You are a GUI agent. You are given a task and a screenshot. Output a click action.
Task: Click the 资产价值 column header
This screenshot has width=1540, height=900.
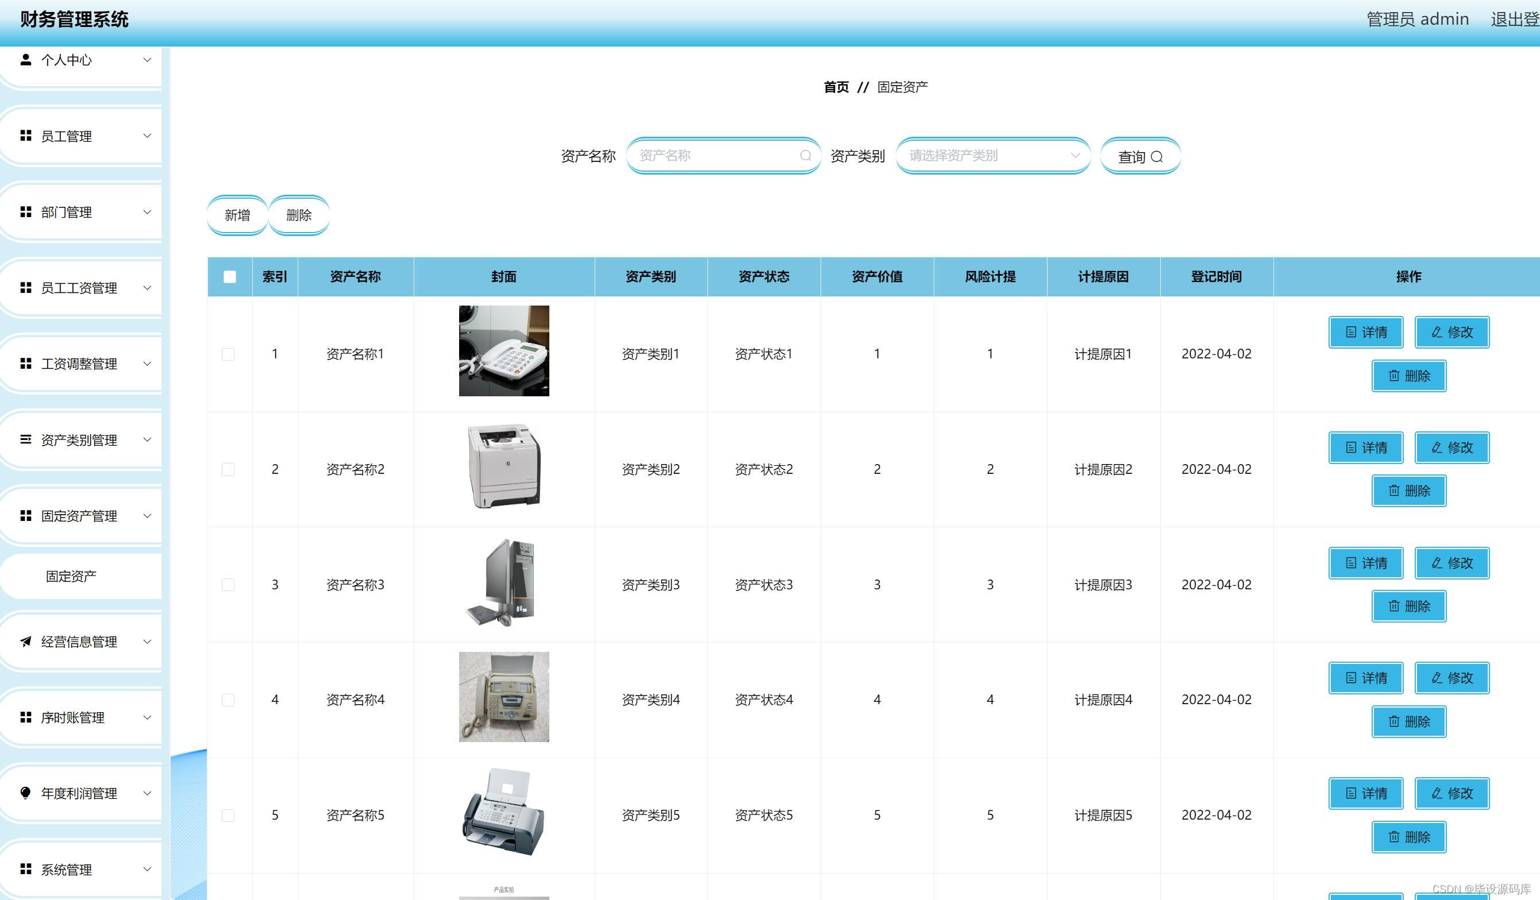[x=877, y=277]
